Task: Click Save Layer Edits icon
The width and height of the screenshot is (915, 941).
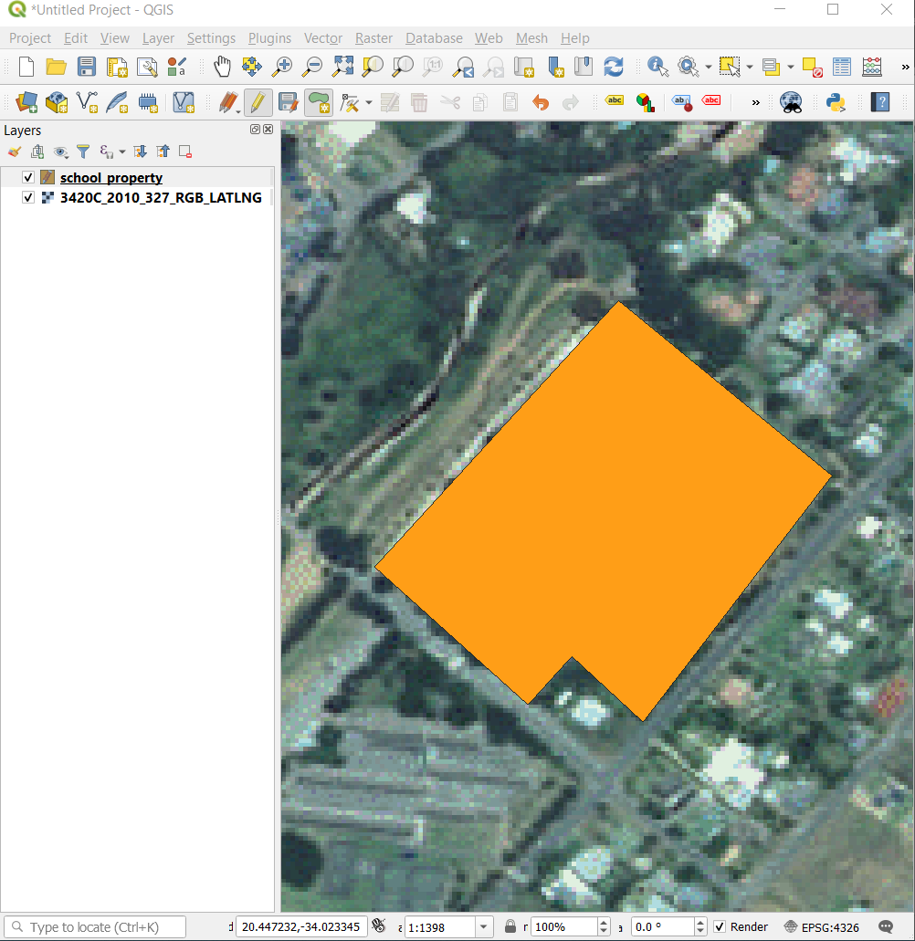Action: [x=288, y=101]
